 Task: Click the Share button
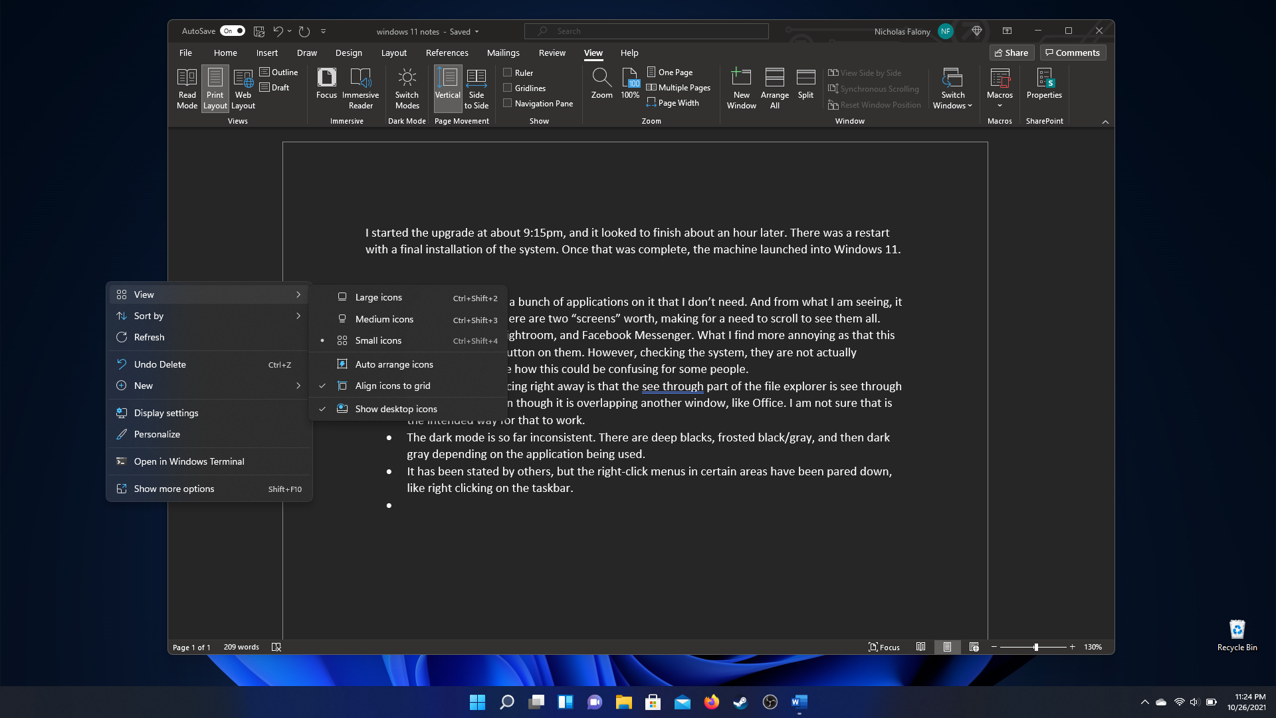click(x=1011, y=53)
